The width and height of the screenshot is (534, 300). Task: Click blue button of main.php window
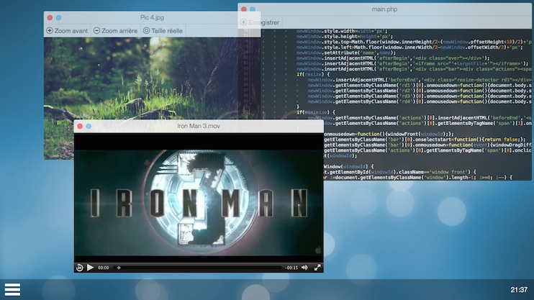253,9
